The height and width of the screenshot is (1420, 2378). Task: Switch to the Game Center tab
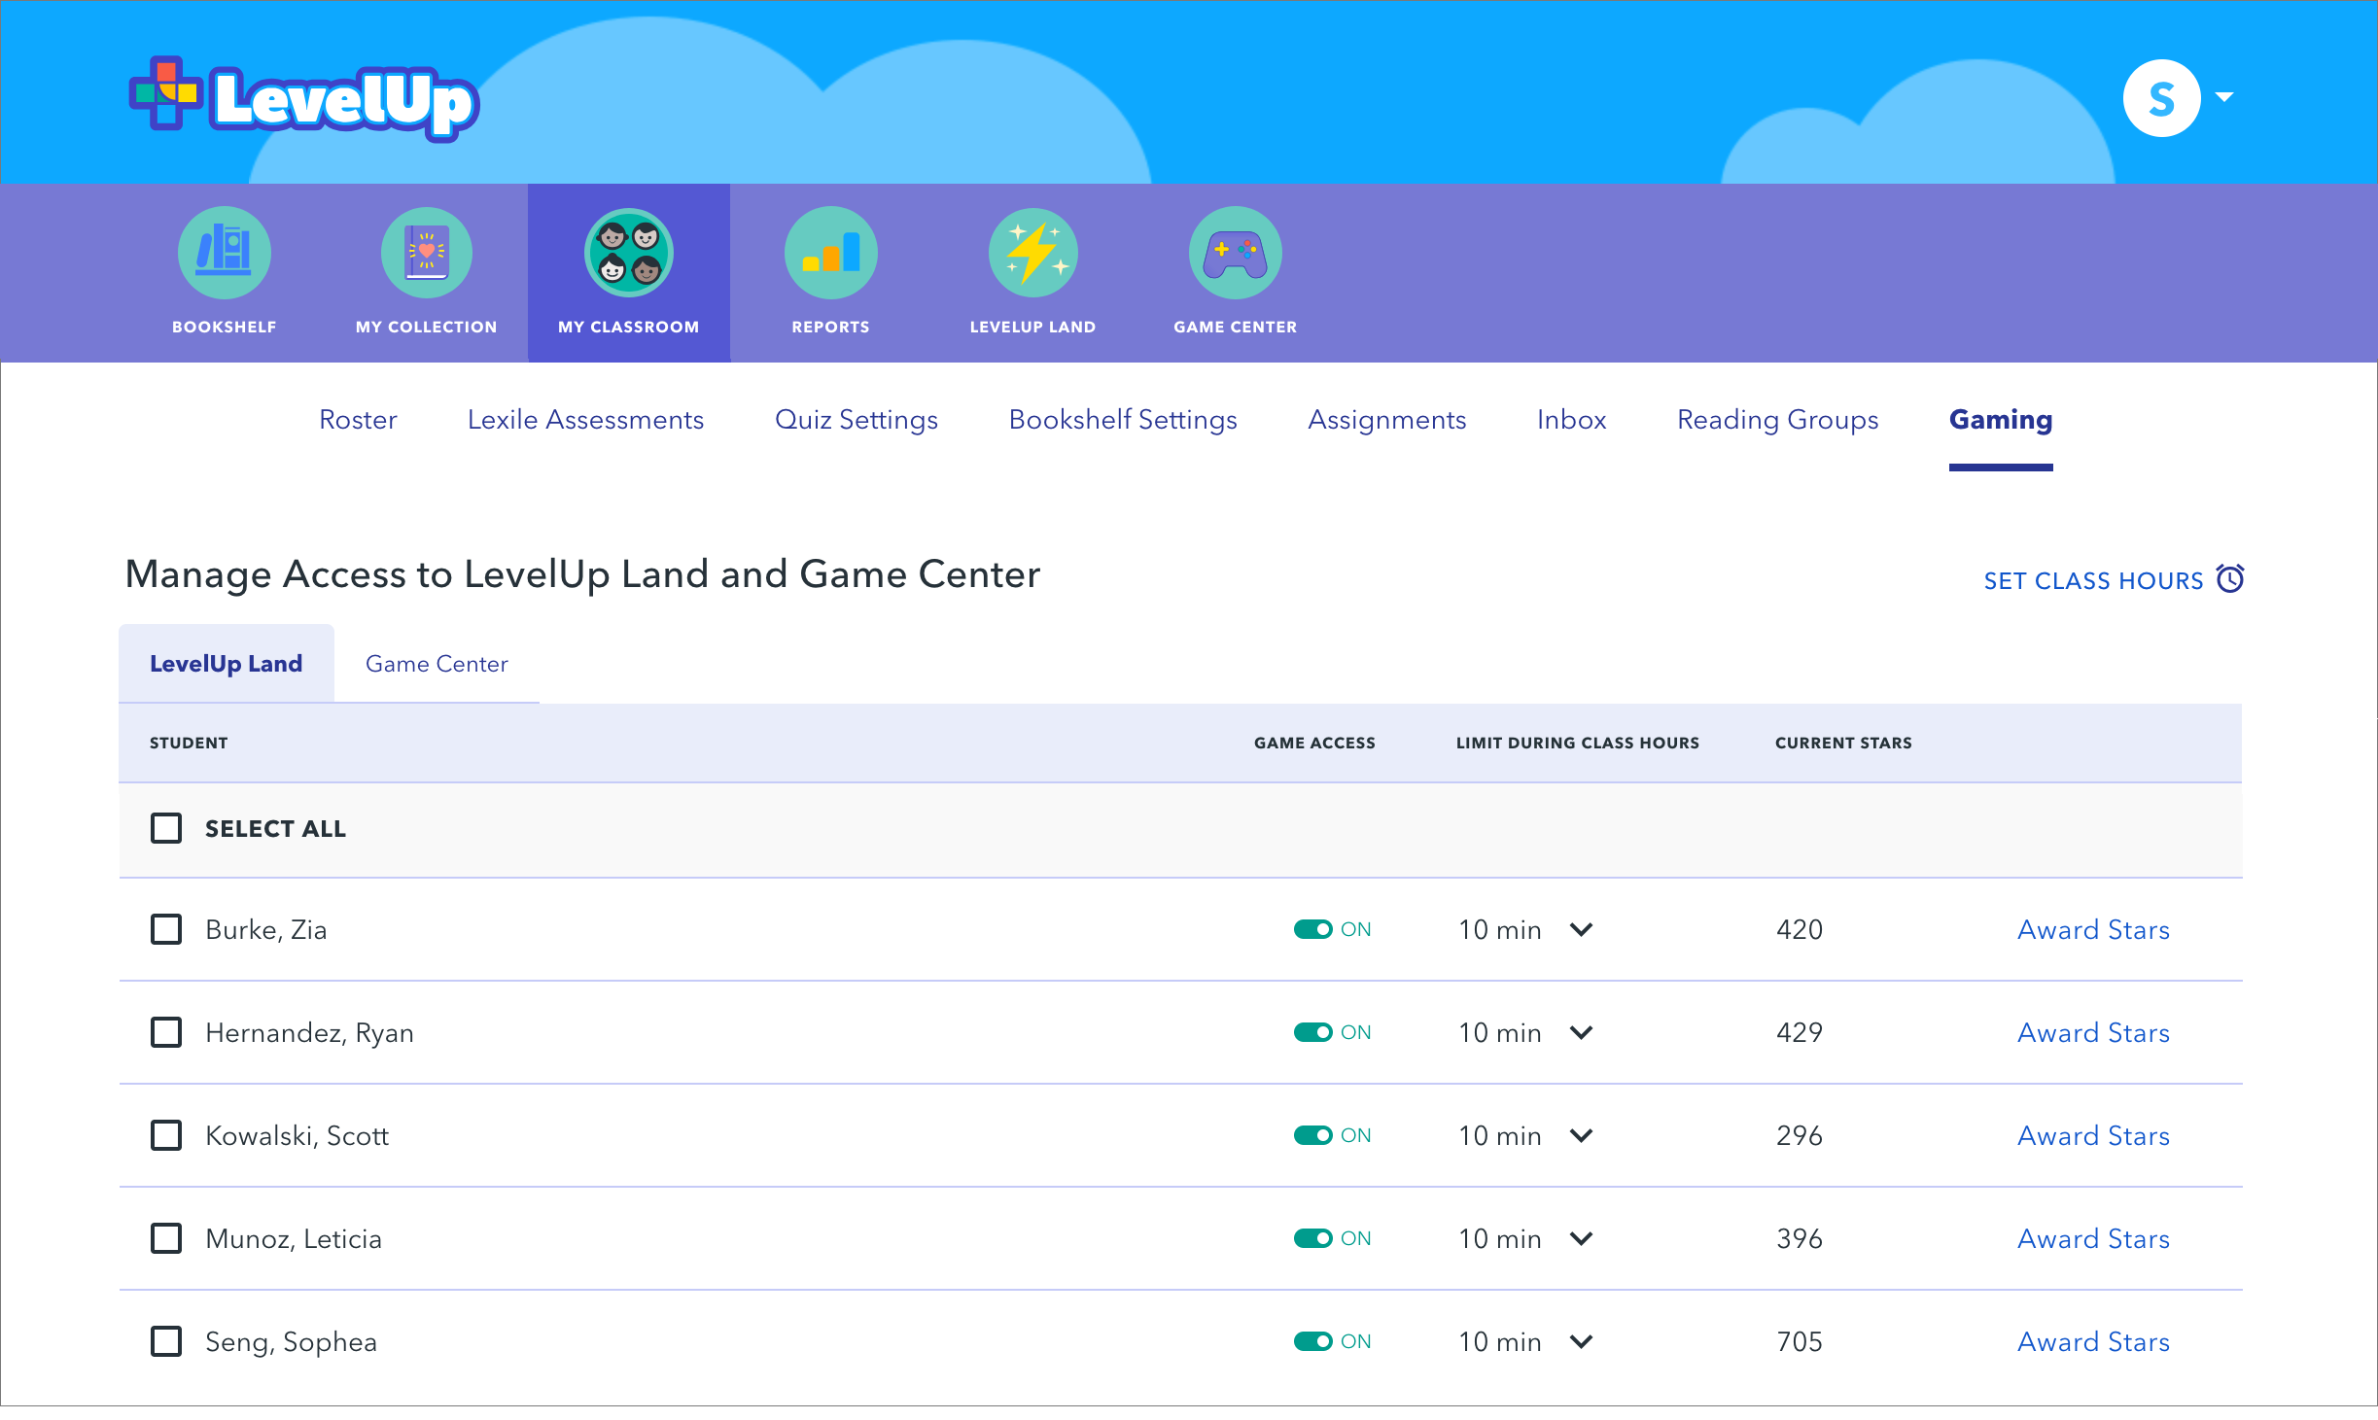tap(437, 664)
